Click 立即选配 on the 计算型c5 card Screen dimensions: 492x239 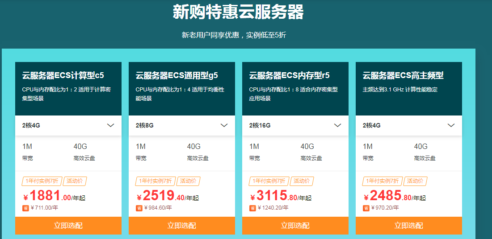click(68, 226)
